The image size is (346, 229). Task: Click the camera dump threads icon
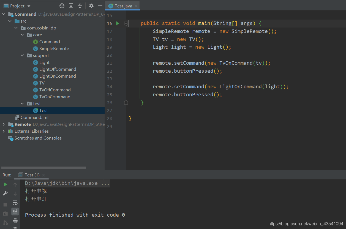[5, 214]
